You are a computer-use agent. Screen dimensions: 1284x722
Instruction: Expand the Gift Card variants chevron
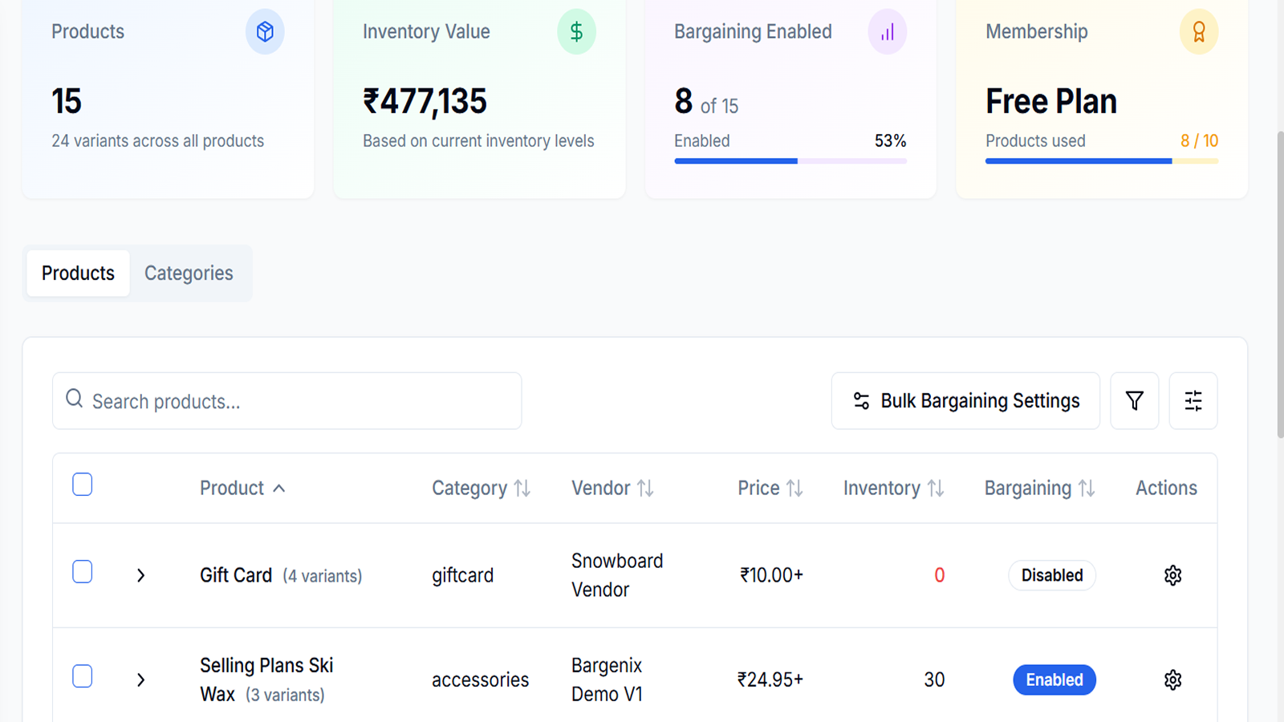pos(140,575)
